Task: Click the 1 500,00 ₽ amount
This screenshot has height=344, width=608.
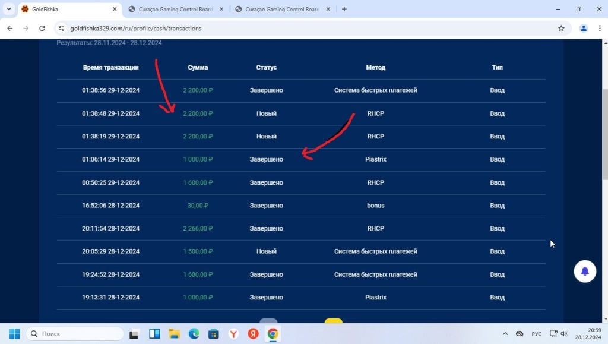Action: pyautogui.click(x=198, y=251)
